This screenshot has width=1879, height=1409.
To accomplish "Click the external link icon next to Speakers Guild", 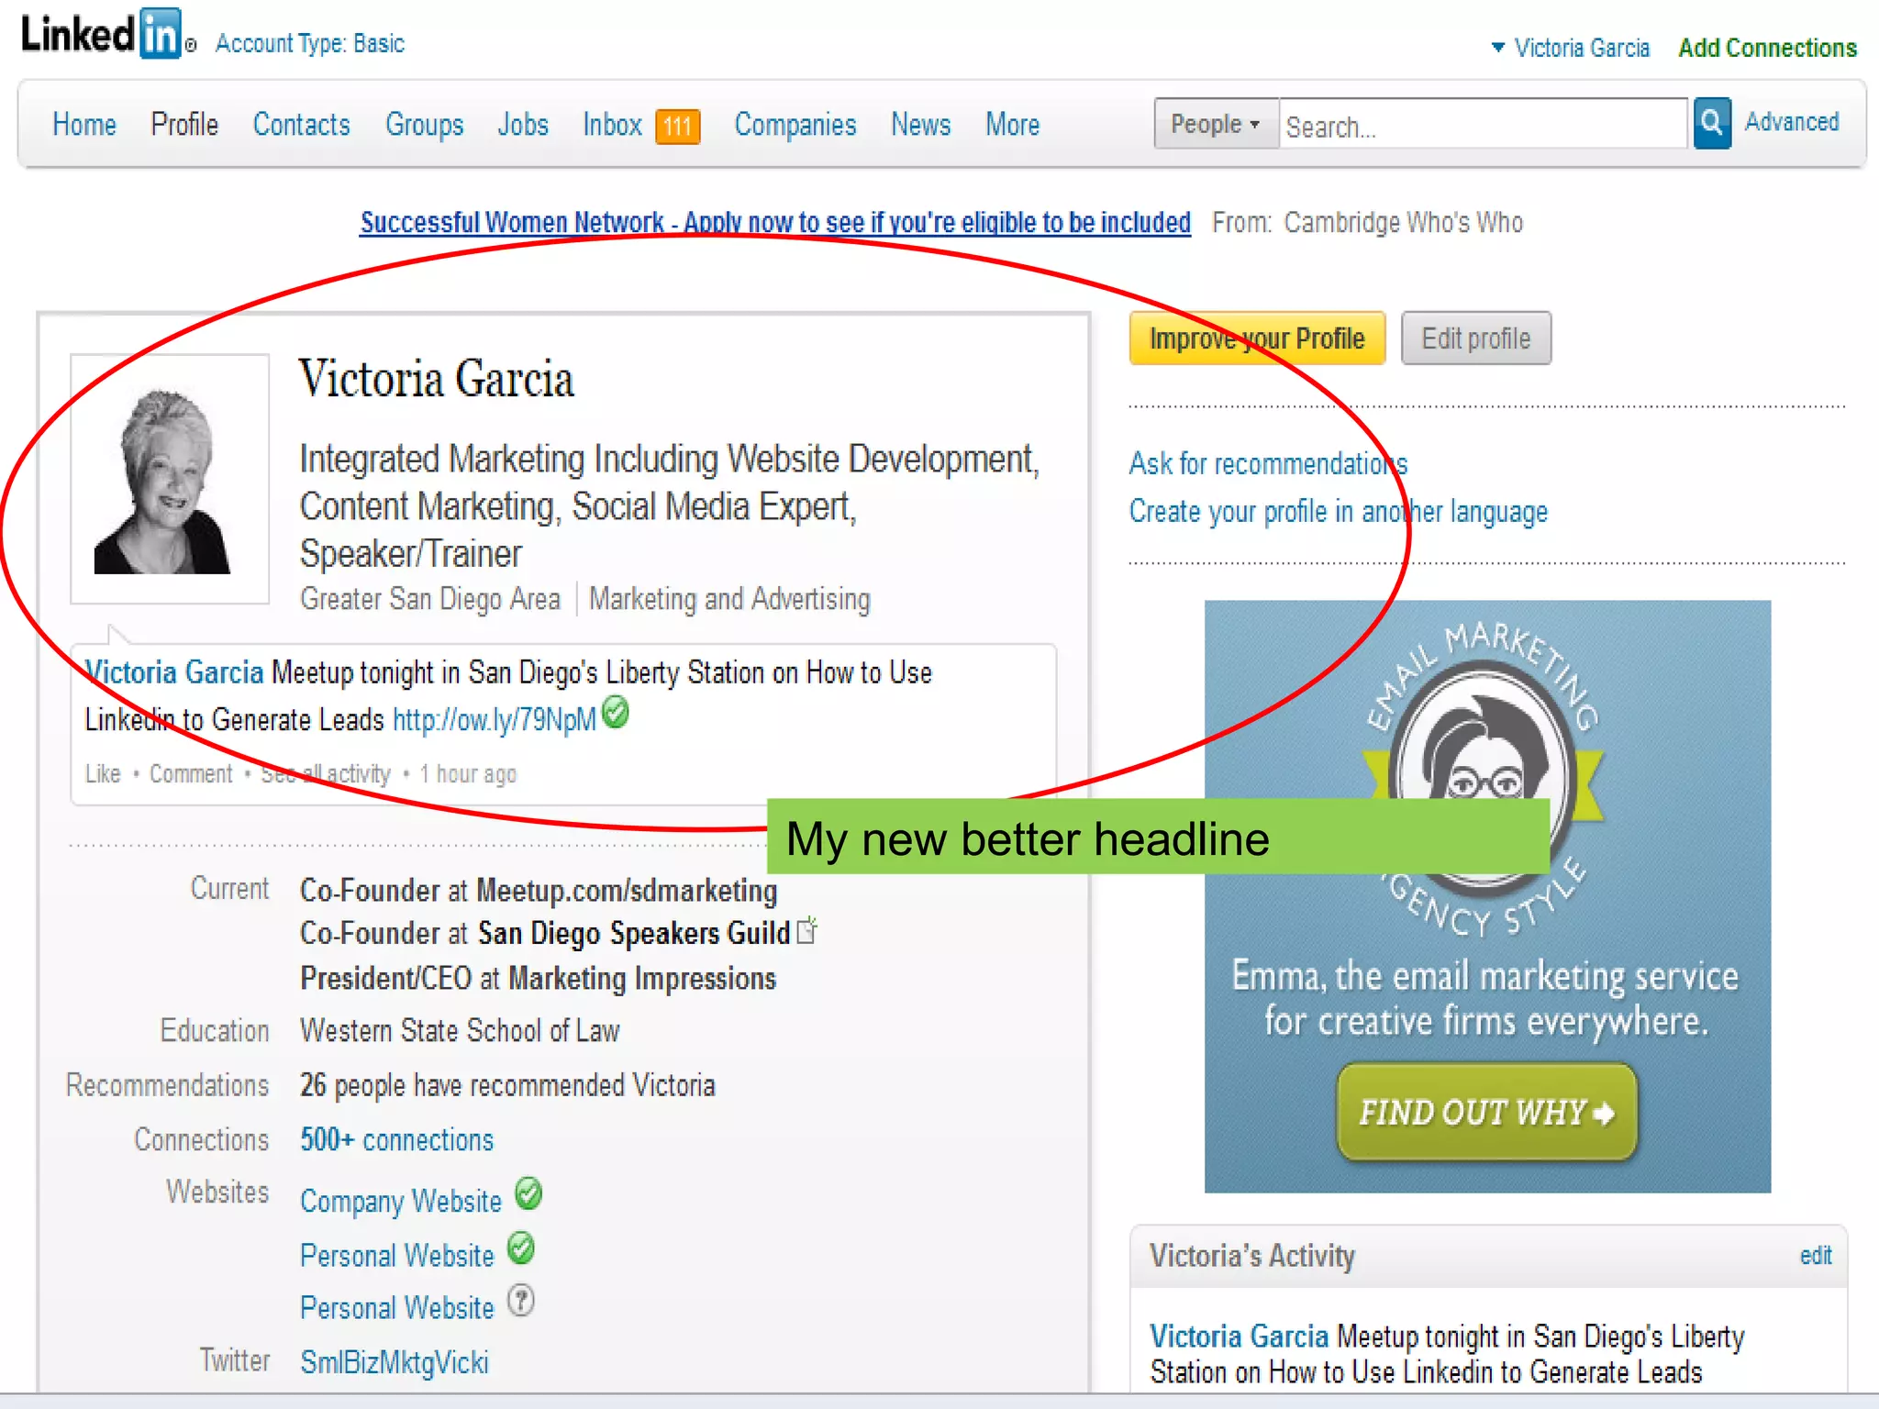I will (807, 930).
